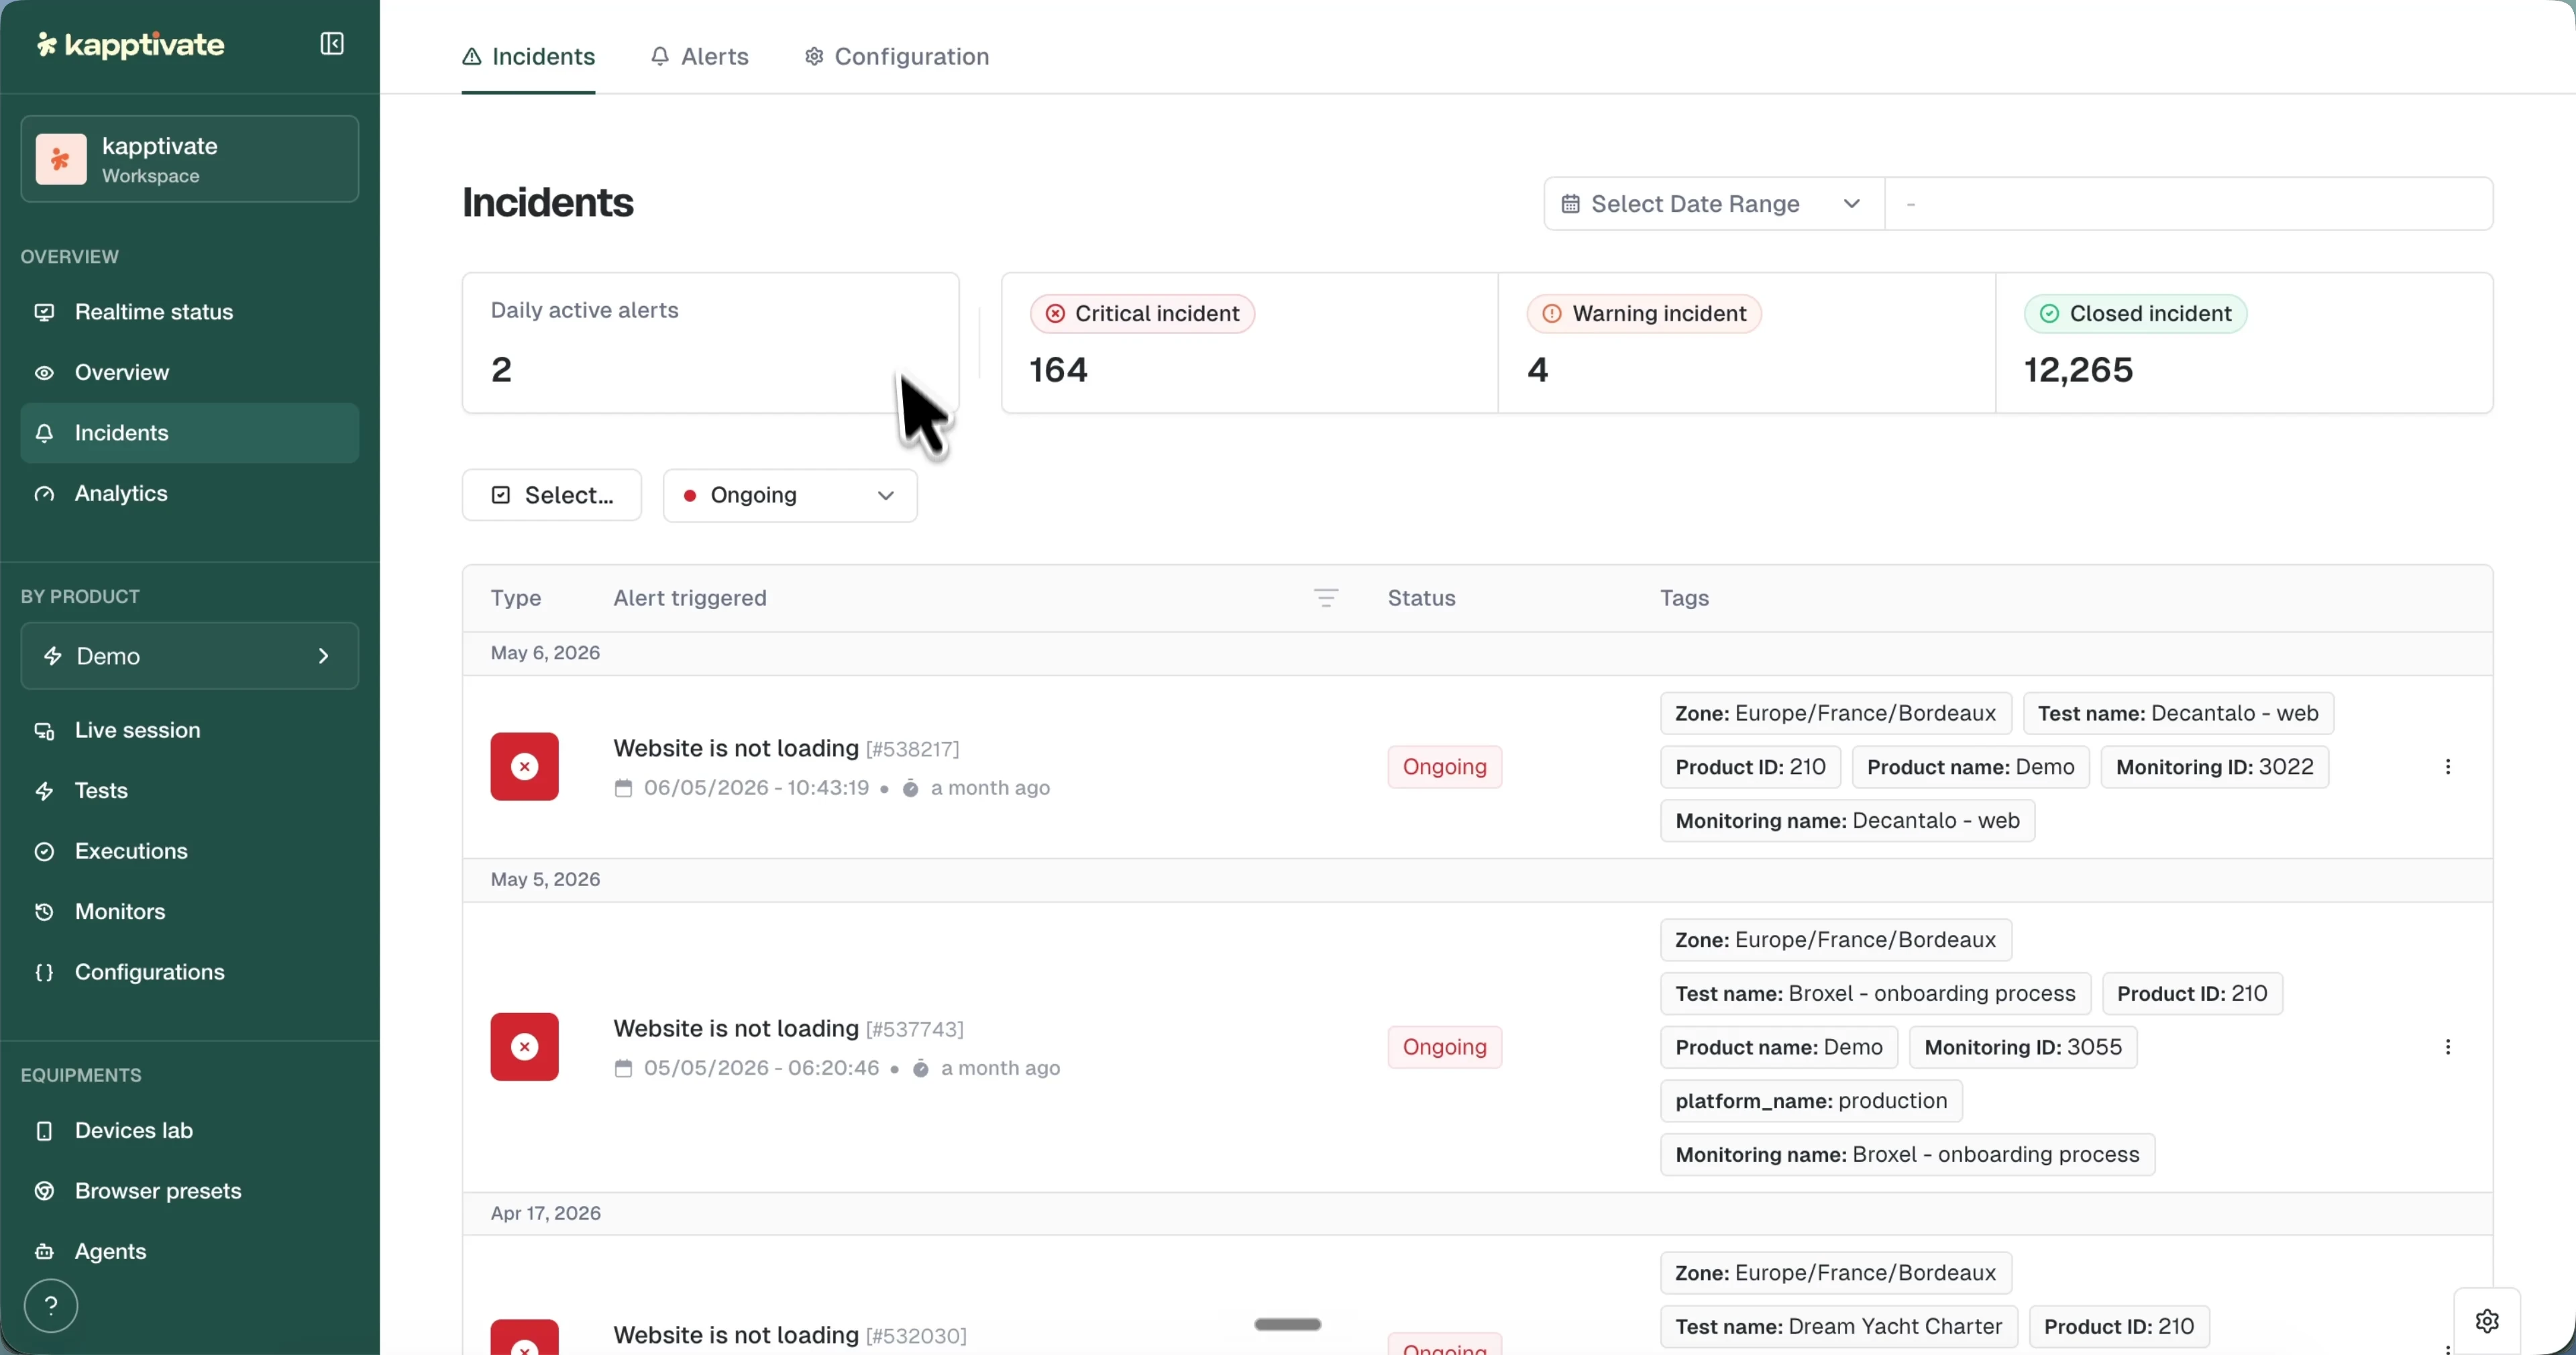Click critical icon of incident #537743
Screen dimensions: 2576x1355
tap(524, 1047)
